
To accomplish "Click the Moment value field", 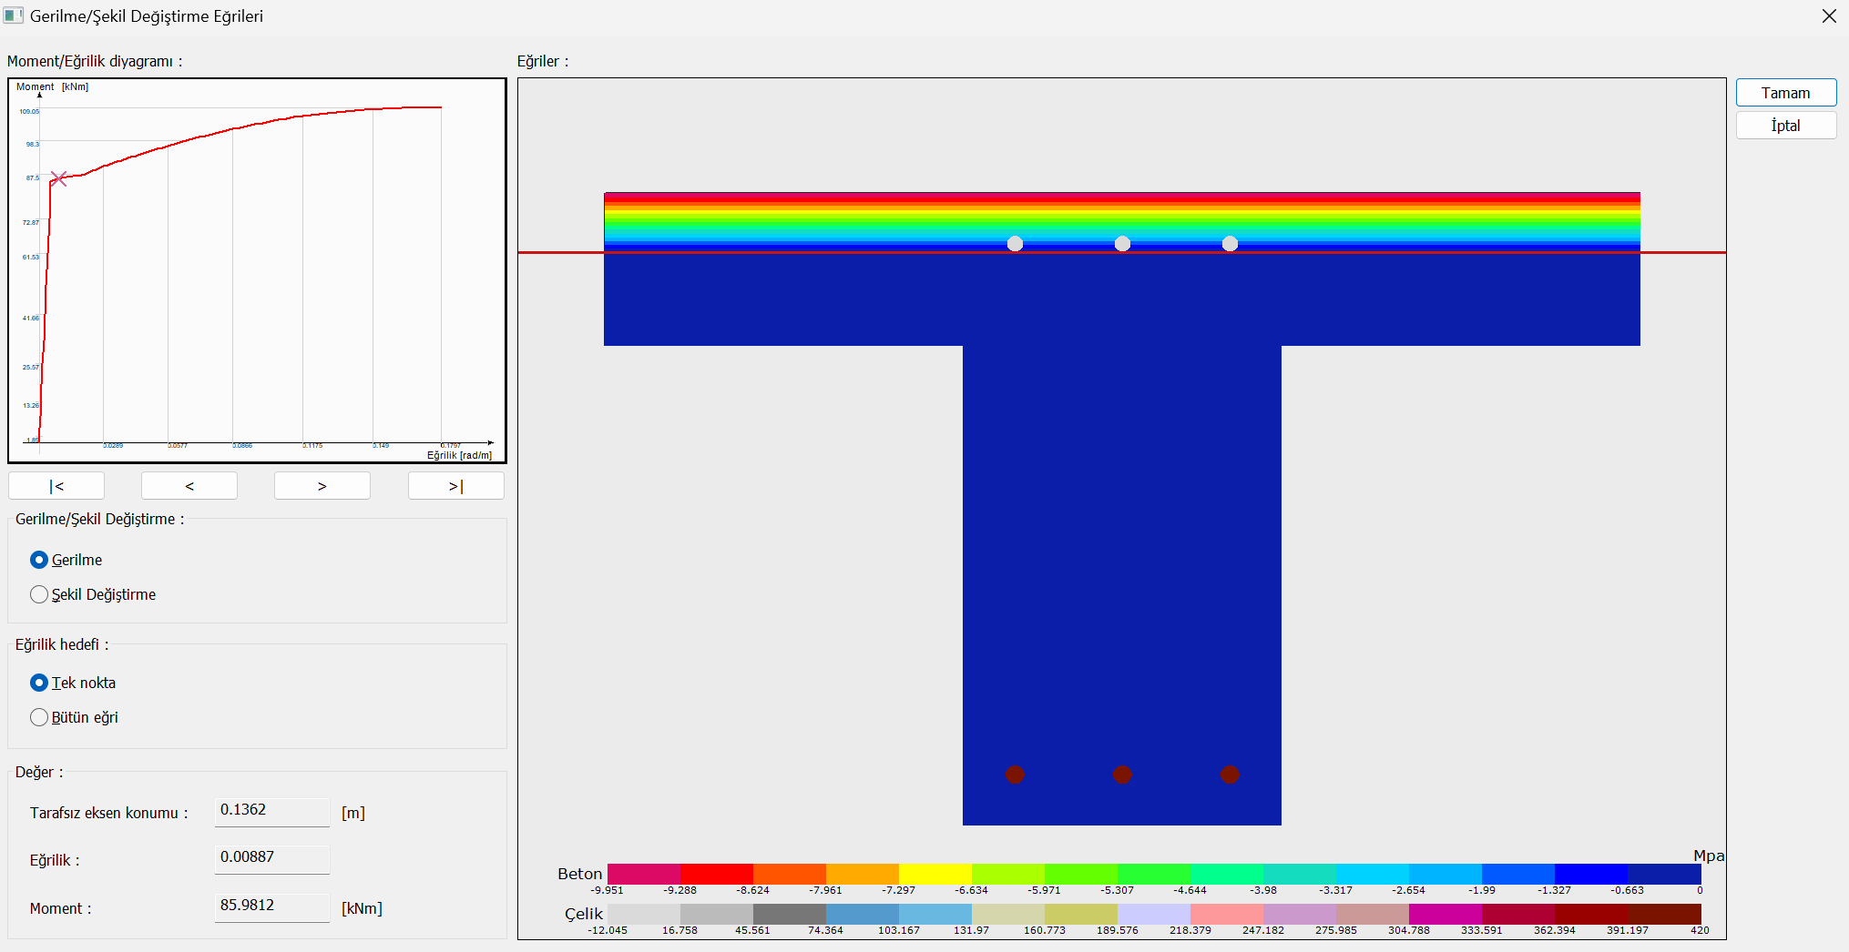I will point(271,906).
